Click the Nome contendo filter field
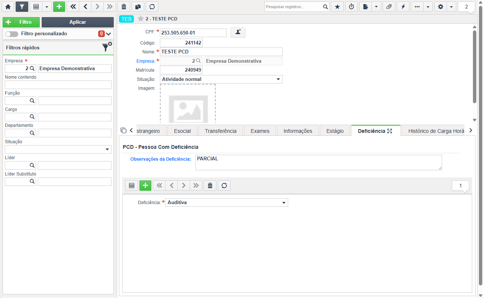This screenshot has width=483, height=298. click(x=58, y=85)
